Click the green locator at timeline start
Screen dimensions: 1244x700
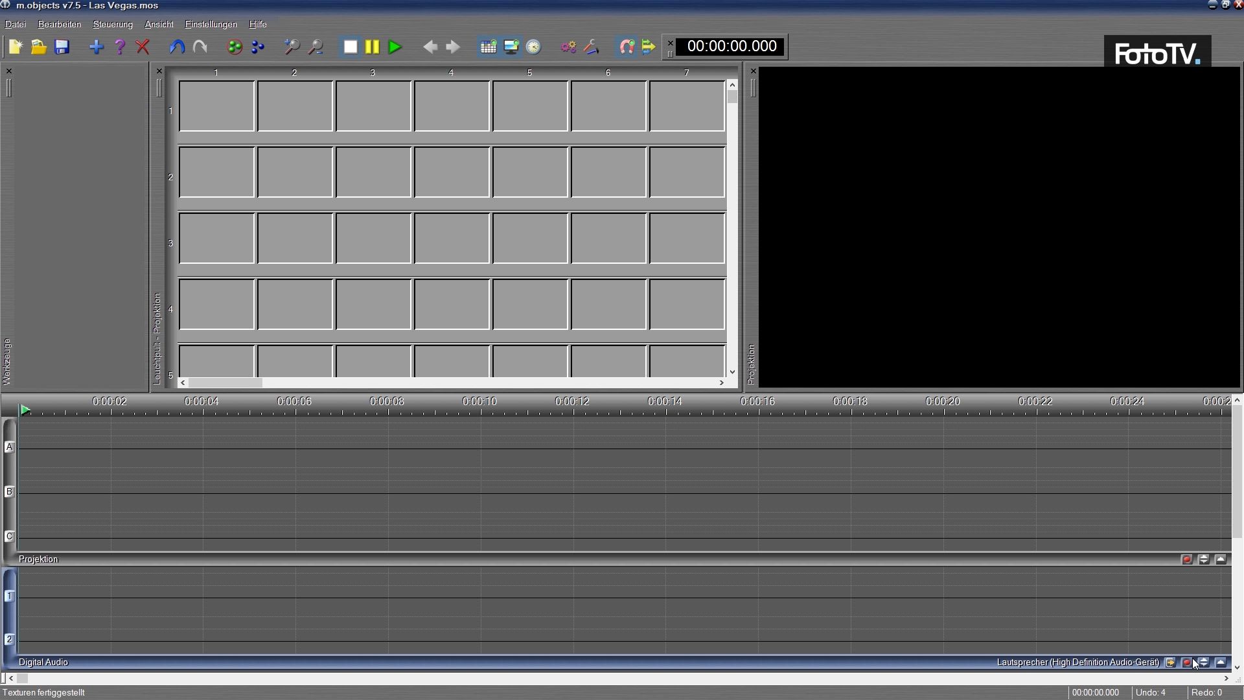click(x=25, y=410)
